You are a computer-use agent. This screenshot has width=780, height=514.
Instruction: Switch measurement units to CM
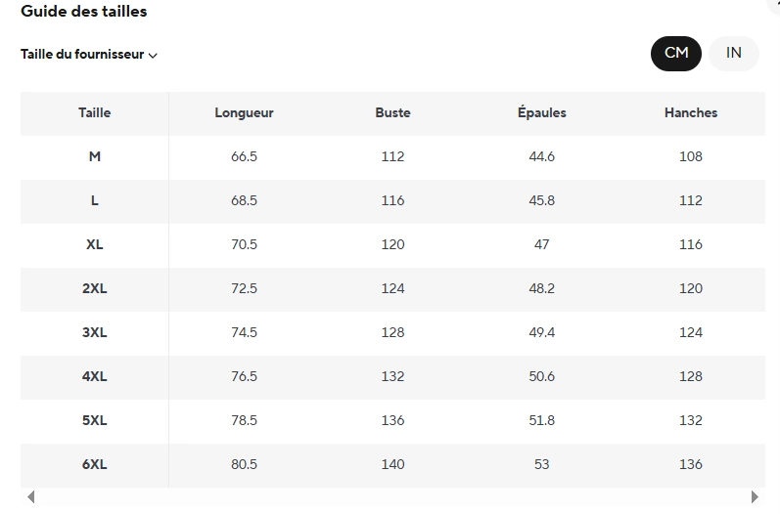(676, 54)
